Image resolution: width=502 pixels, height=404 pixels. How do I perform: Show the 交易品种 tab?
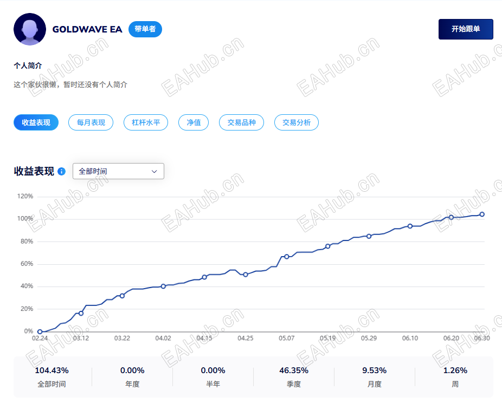click(x=241, y=122)
